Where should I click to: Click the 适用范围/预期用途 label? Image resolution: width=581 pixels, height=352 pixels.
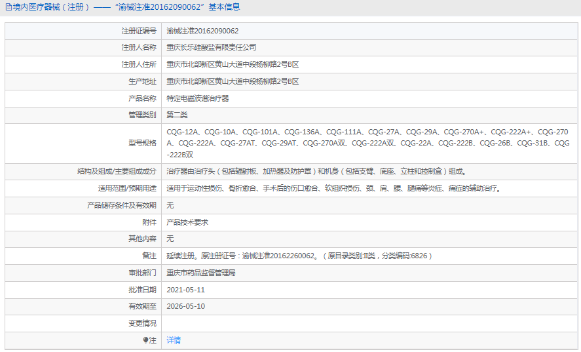[128, 188]
